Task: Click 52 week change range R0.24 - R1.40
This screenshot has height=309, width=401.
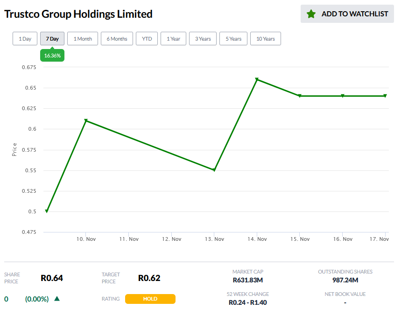Action: click(248, 302)
